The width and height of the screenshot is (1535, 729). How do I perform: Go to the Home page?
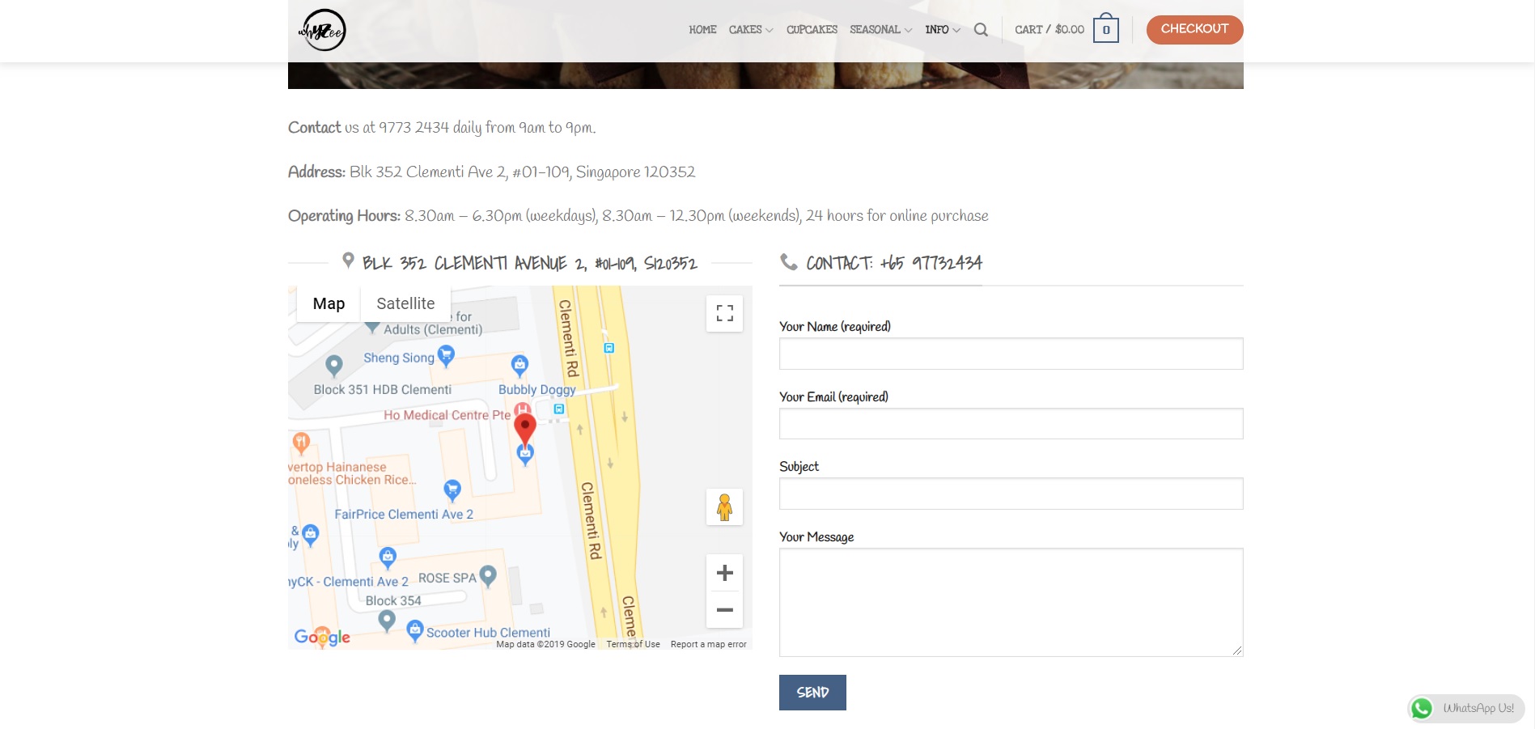(x=702, y=30)
